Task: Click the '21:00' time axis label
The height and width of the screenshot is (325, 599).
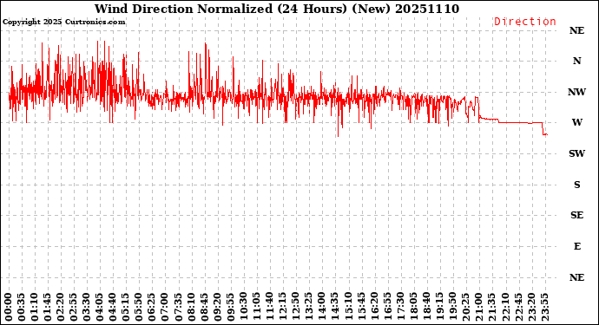Action: 478,307
